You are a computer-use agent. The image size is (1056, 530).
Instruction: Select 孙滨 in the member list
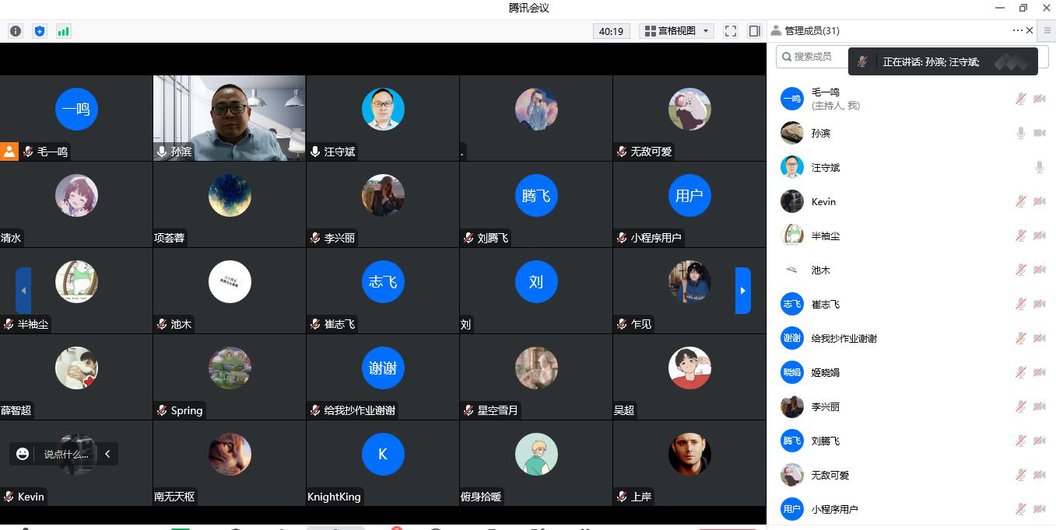tap(911, 133)
